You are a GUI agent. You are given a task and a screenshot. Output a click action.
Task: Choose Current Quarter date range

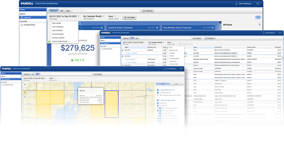[x=58, y=34]
